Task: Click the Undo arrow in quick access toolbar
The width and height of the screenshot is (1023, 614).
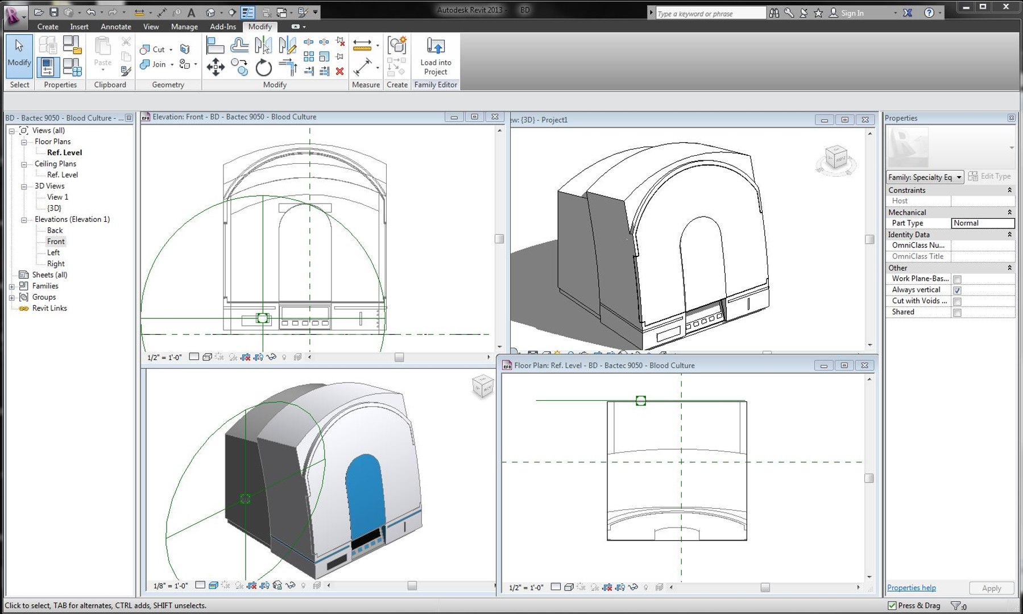Action: [90, 12]
